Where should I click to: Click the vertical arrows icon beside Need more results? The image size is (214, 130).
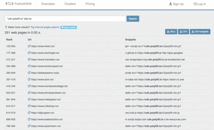pos(6,27)
